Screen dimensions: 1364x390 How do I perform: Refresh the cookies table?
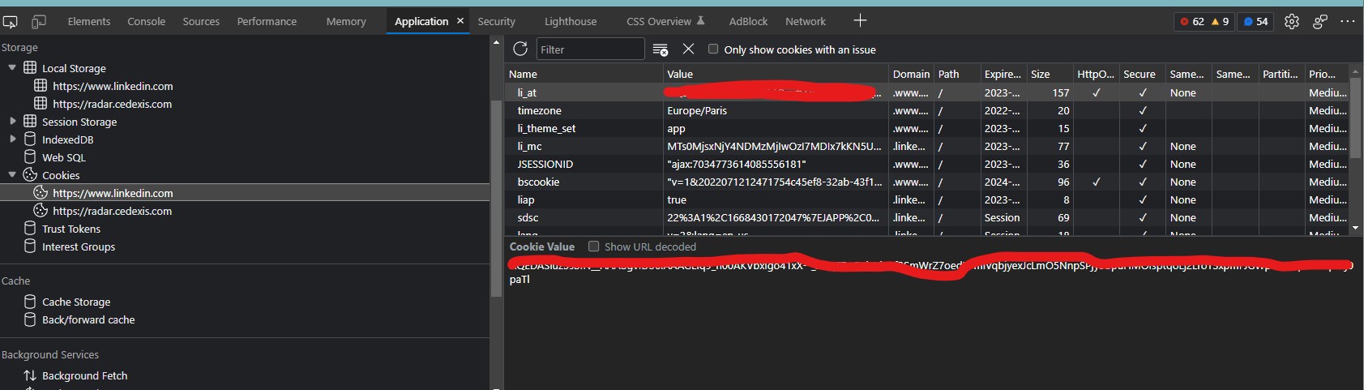(520, 49)
